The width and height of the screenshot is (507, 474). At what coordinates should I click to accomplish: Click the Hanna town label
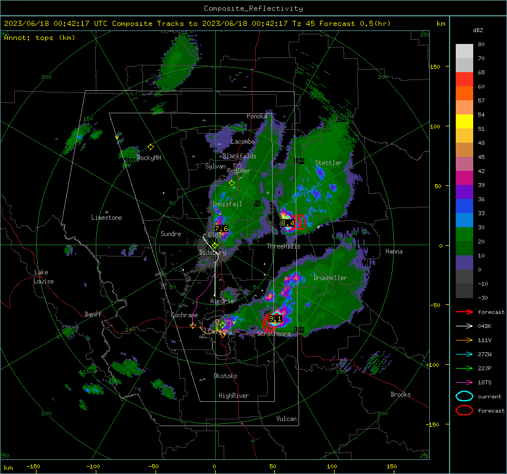[x=394, y=251]
